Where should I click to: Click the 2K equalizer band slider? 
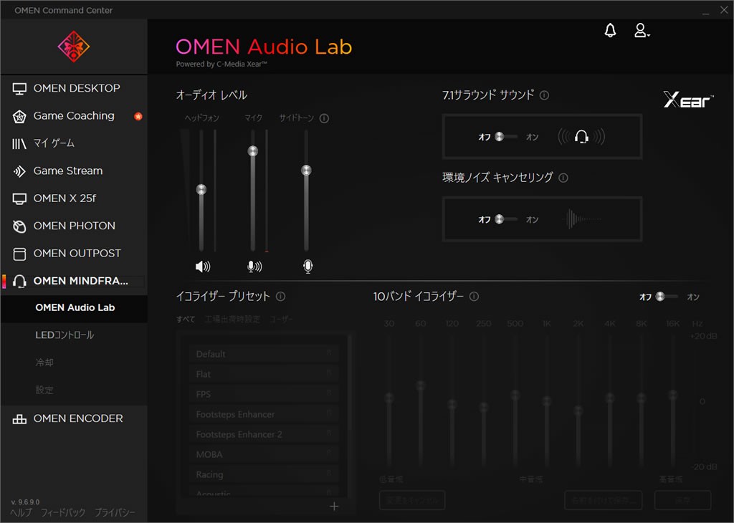coord(578,411)
